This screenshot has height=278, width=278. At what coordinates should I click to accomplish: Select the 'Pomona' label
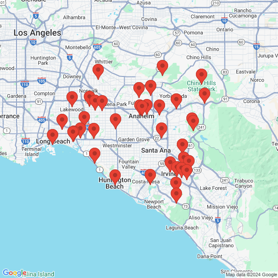[x=193, y=33]
